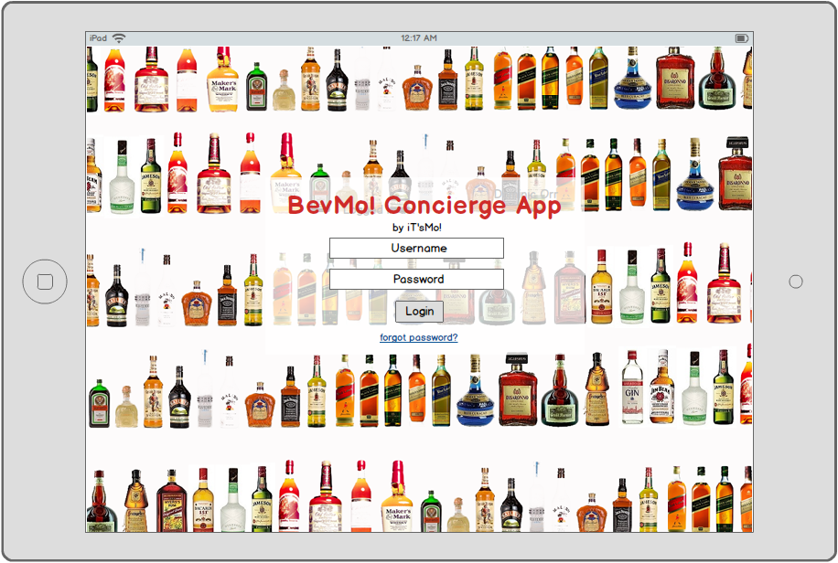This screenshot has width=838, height=563.
Task: Click the BevMo! Concierge App title
Action: point(424,205)
